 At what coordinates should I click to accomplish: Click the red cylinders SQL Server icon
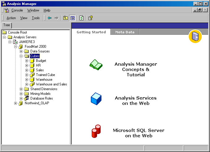click(x=96, y=131)
